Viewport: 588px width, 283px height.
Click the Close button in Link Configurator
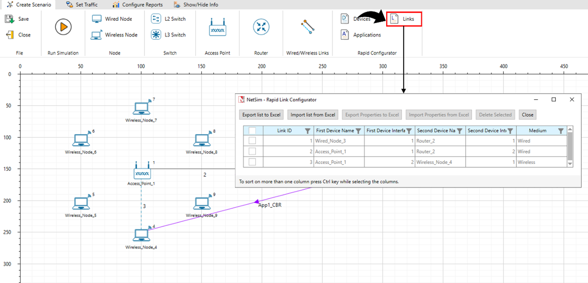[x=528, y=115]
